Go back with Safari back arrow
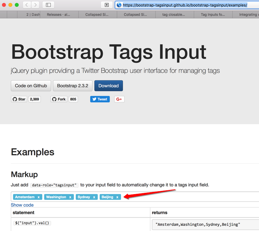 (x=27, y=5)
